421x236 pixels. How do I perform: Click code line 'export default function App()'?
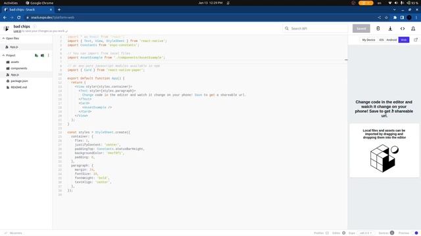tap(96, 79)
